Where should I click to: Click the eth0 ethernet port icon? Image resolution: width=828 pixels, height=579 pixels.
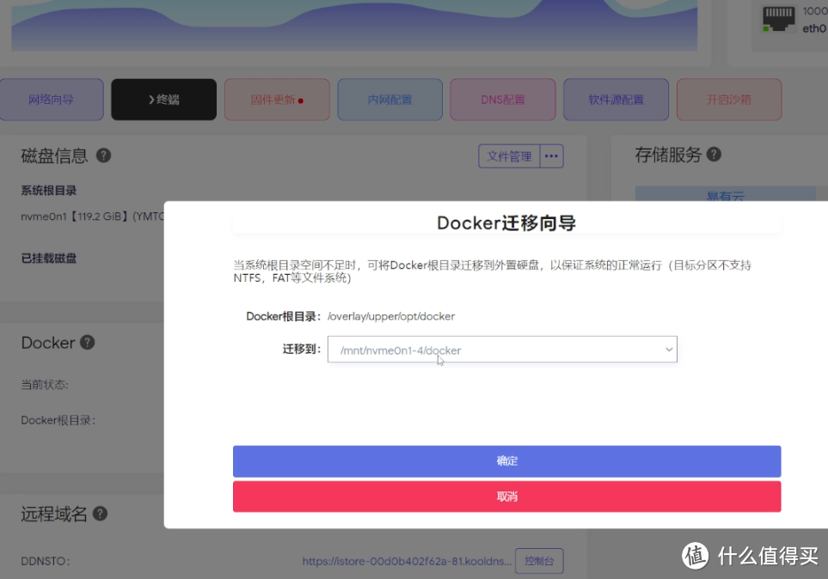[x=778, y=17]
